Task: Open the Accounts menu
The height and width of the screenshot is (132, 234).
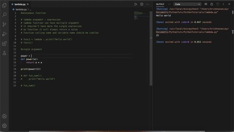Action: coord(4,116)
